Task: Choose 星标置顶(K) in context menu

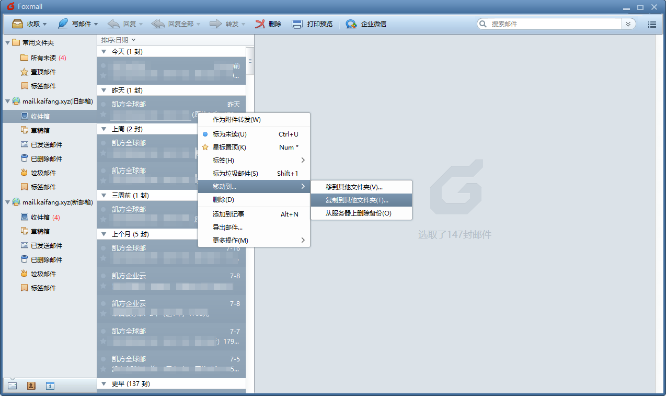Action: [x=254, y=148]
